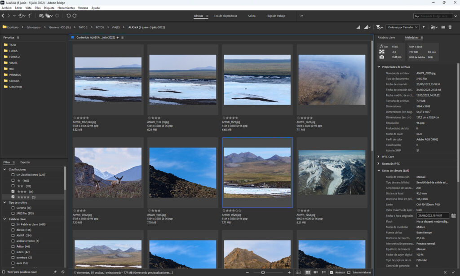Collapse the Tipo de archivo filter section
The height and width of the screenshot is (276, 460).
(x=4, y=202)
